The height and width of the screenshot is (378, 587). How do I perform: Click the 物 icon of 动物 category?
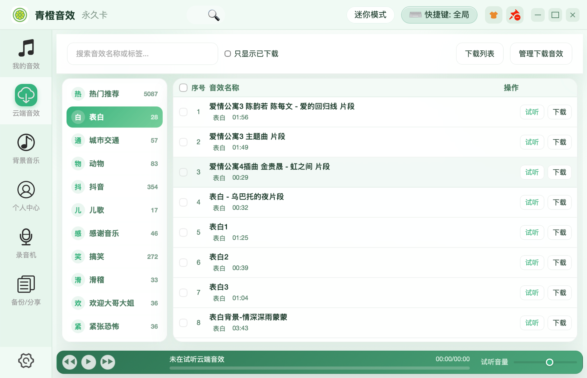(78, 164)
